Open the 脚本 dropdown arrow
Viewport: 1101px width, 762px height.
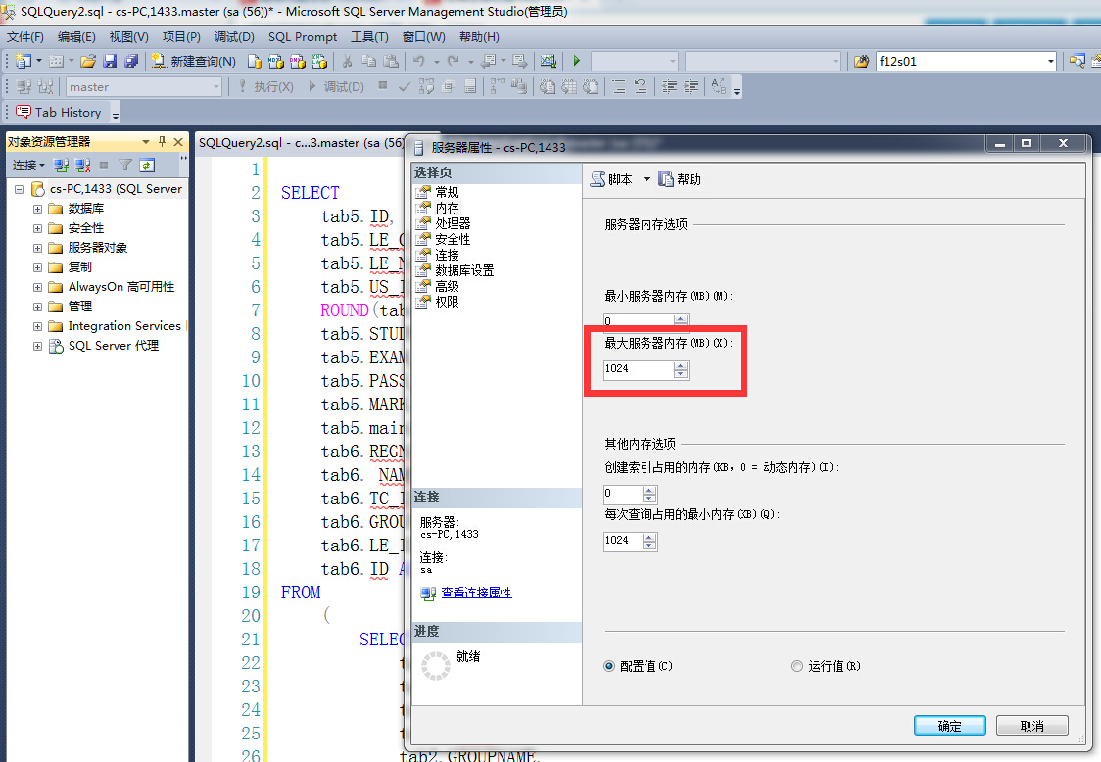(x=646, y=179)
